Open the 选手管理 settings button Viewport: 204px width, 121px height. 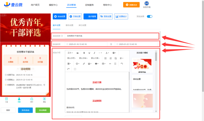click(90, 16)
